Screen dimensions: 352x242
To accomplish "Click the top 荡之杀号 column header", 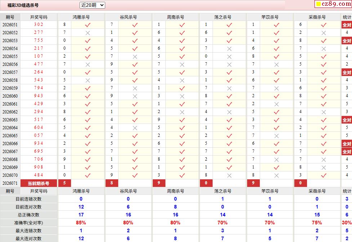I will click(x=223, y=17).
